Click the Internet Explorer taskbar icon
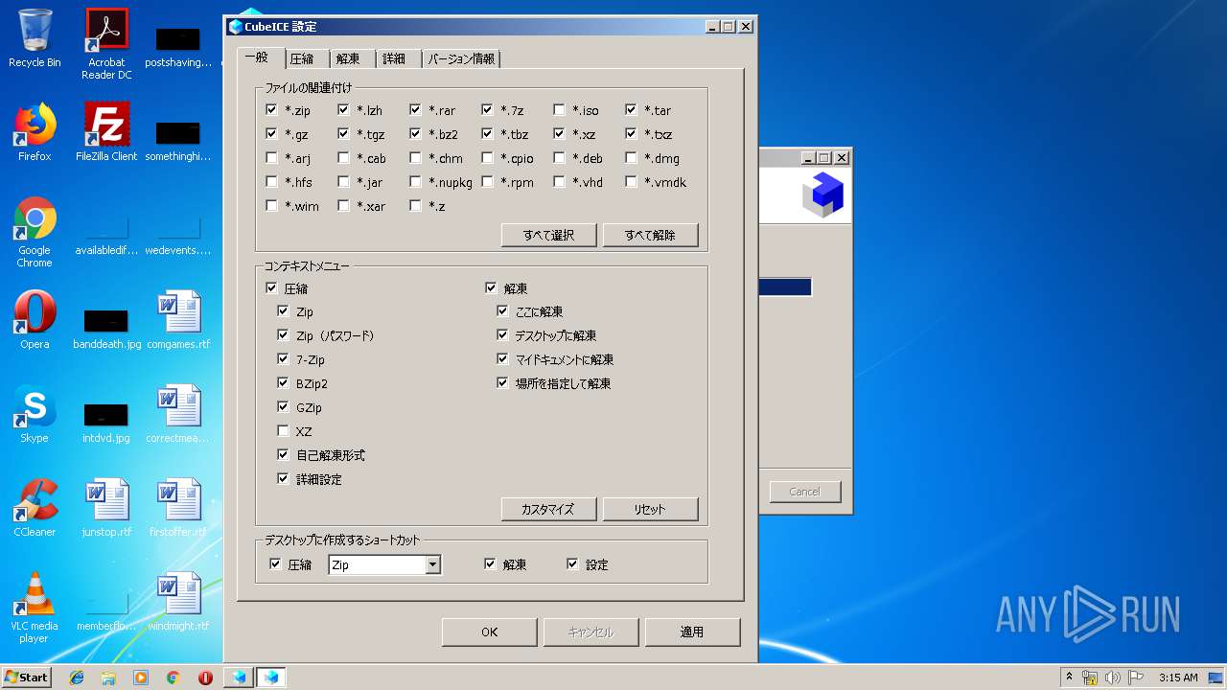 coord(77,678)
